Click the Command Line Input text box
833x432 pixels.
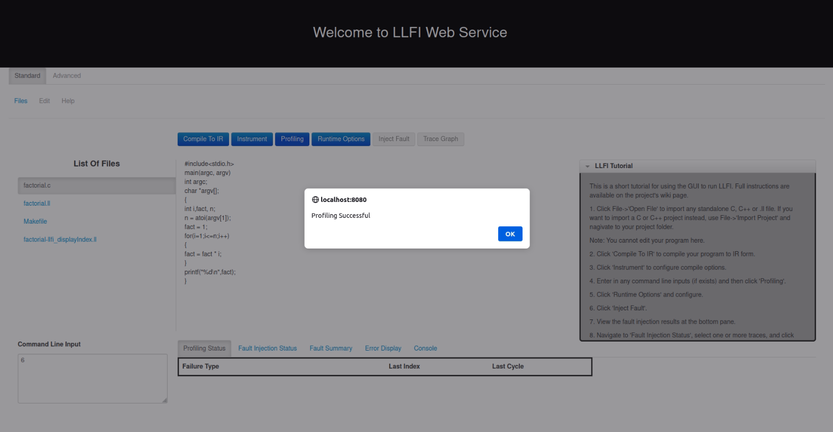pos(93,379)
